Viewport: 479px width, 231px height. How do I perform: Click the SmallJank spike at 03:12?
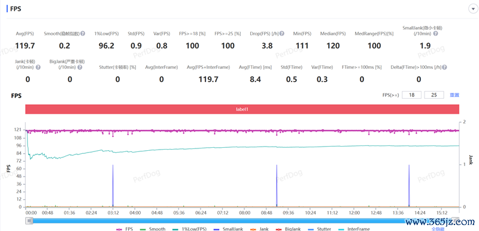[x=113, y=186]
